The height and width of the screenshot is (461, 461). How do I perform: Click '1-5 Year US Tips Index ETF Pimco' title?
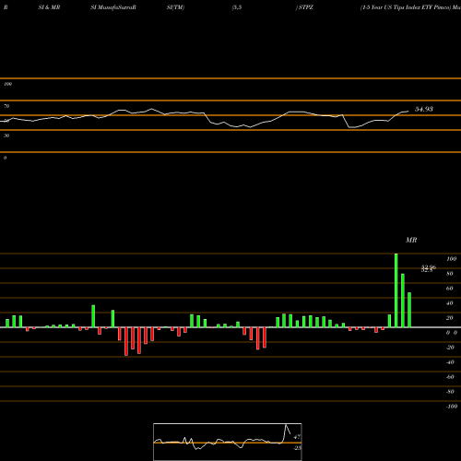(405, 7)
